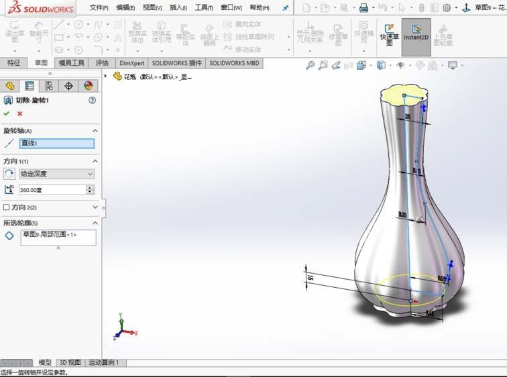Click the View Settings monitor icon
507x377 pixels.
pos(453,66)
